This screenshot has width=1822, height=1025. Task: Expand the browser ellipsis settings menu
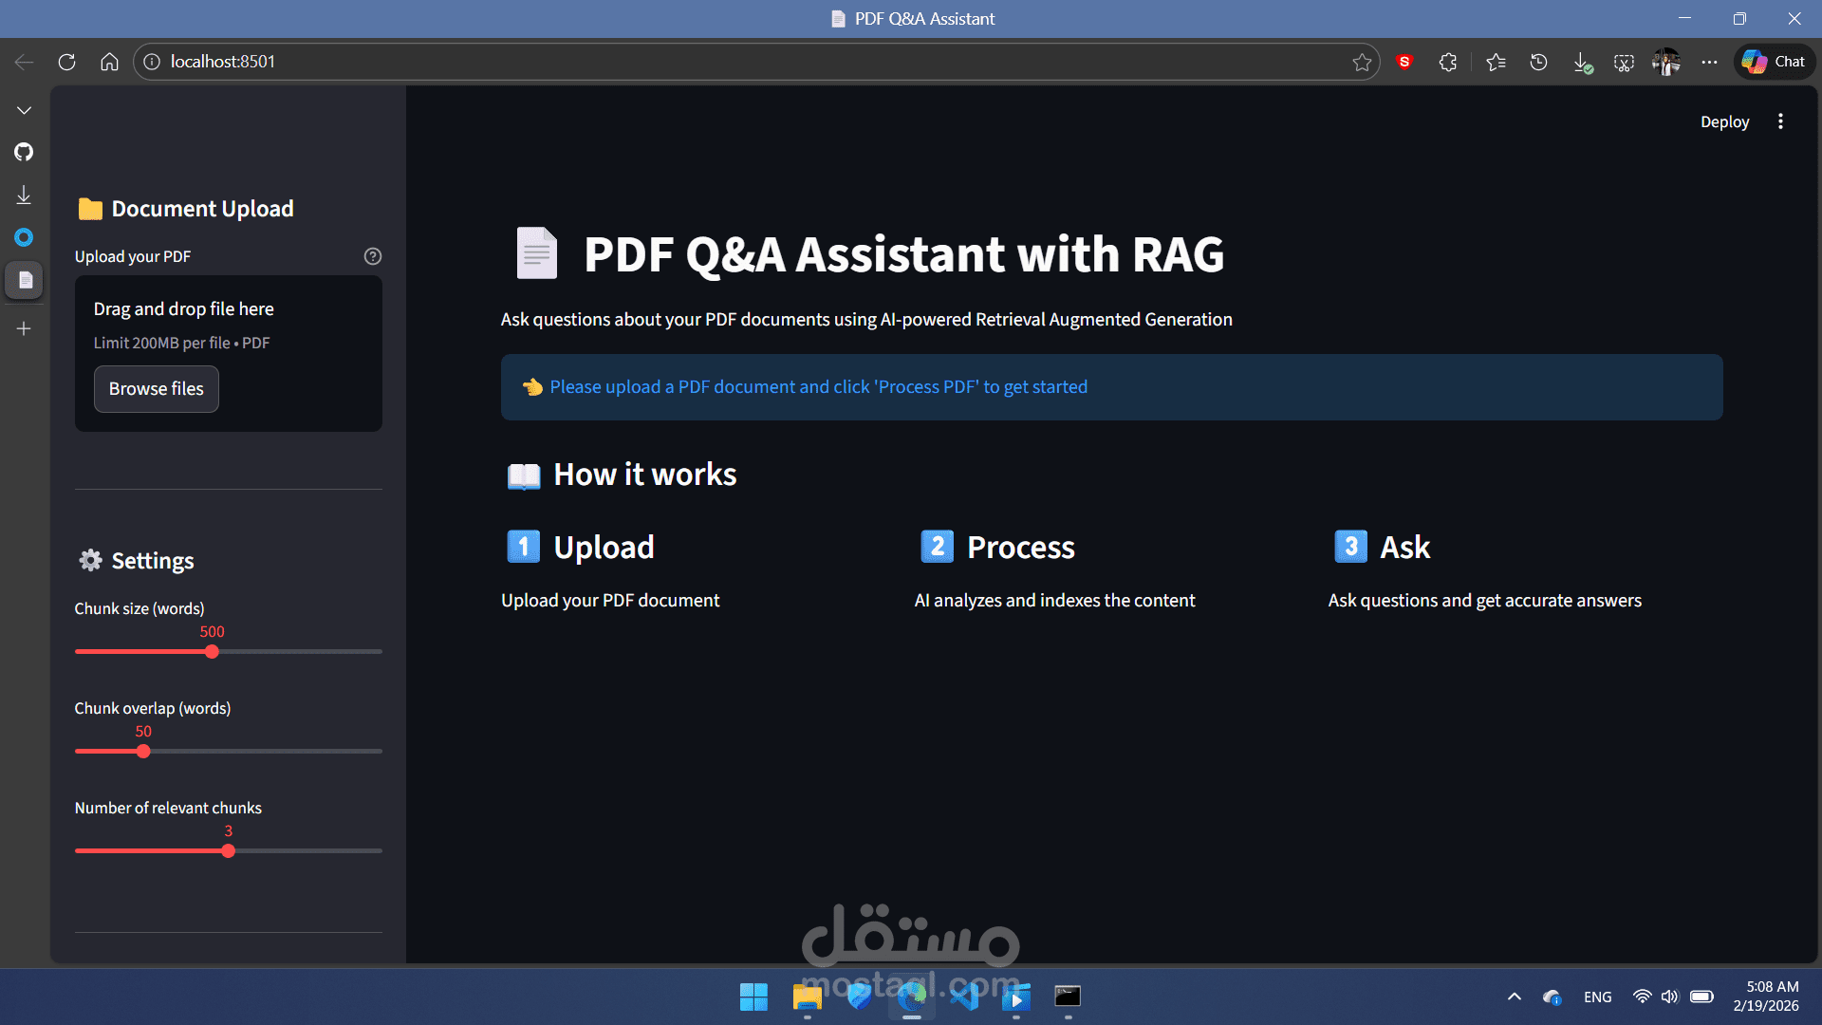1710,62
